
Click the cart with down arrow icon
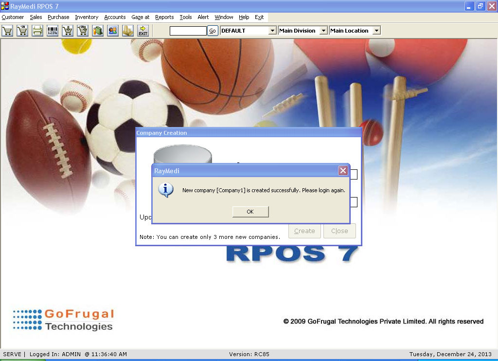click(68, 31)
